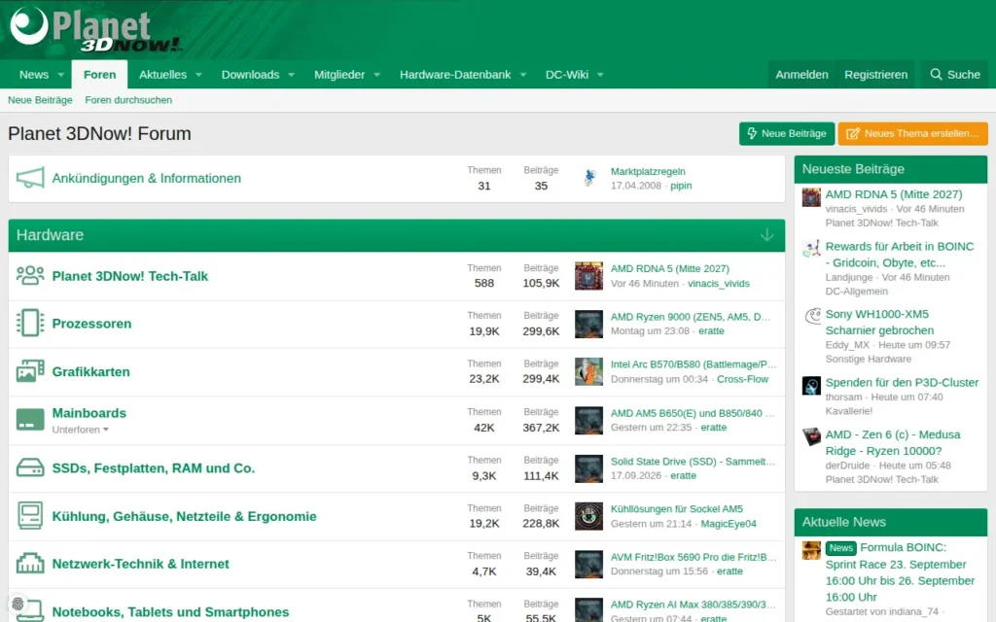The height and width of the screenshot is (622, 996).
Task: Click the SSDs hard drive icon
Action: [x=30, y=468]
